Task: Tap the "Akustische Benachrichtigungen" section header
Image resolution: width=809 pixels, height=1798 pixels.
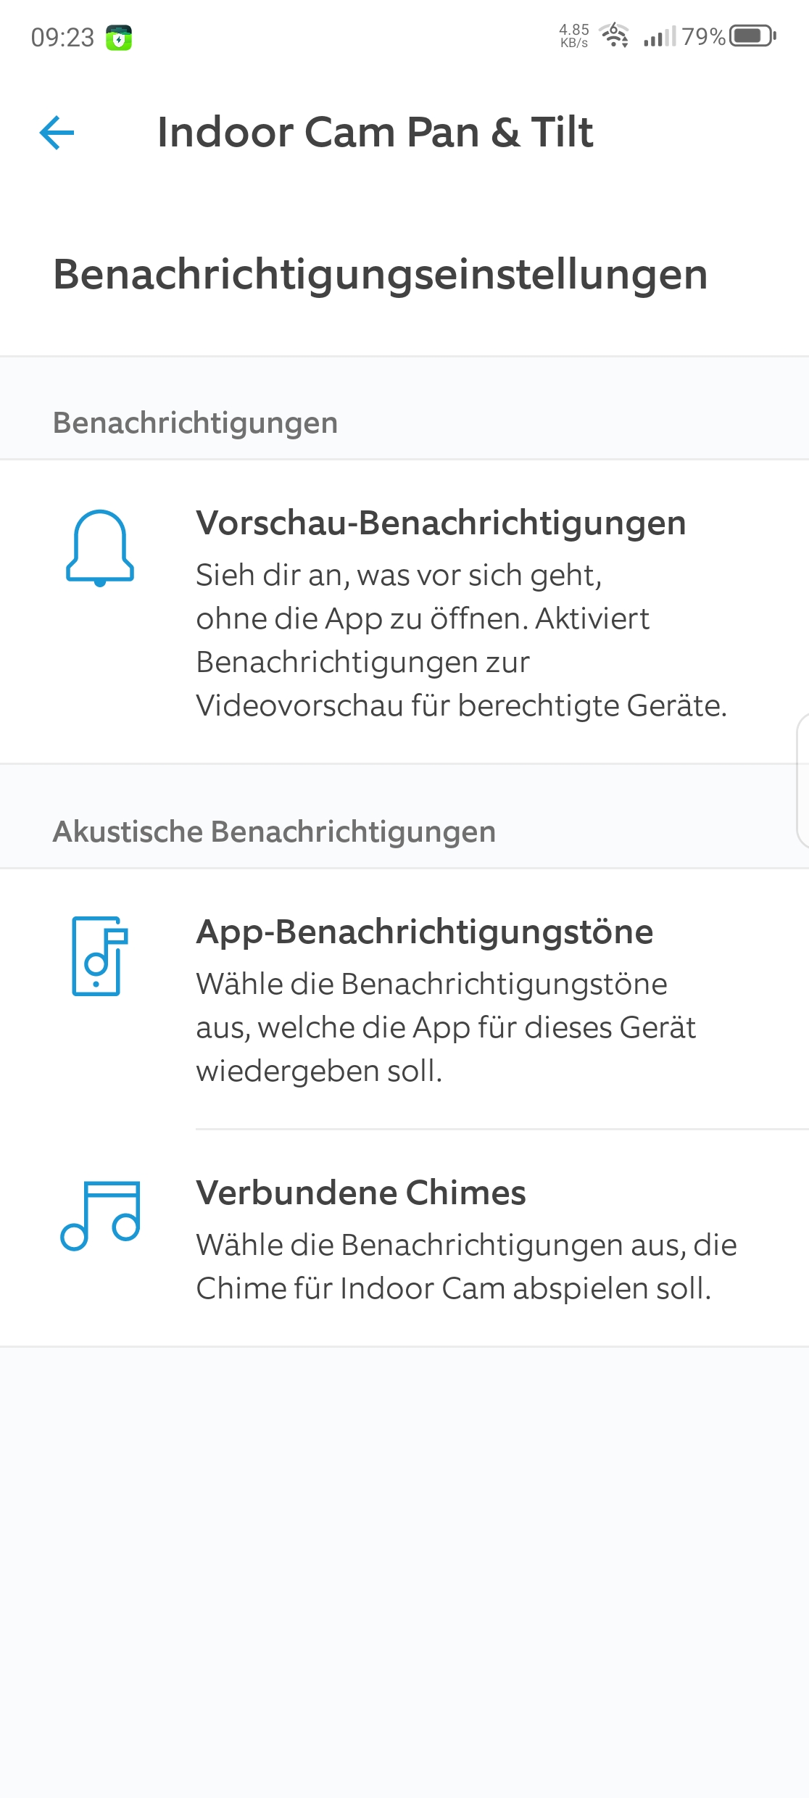Action: [x=274, y=832]
